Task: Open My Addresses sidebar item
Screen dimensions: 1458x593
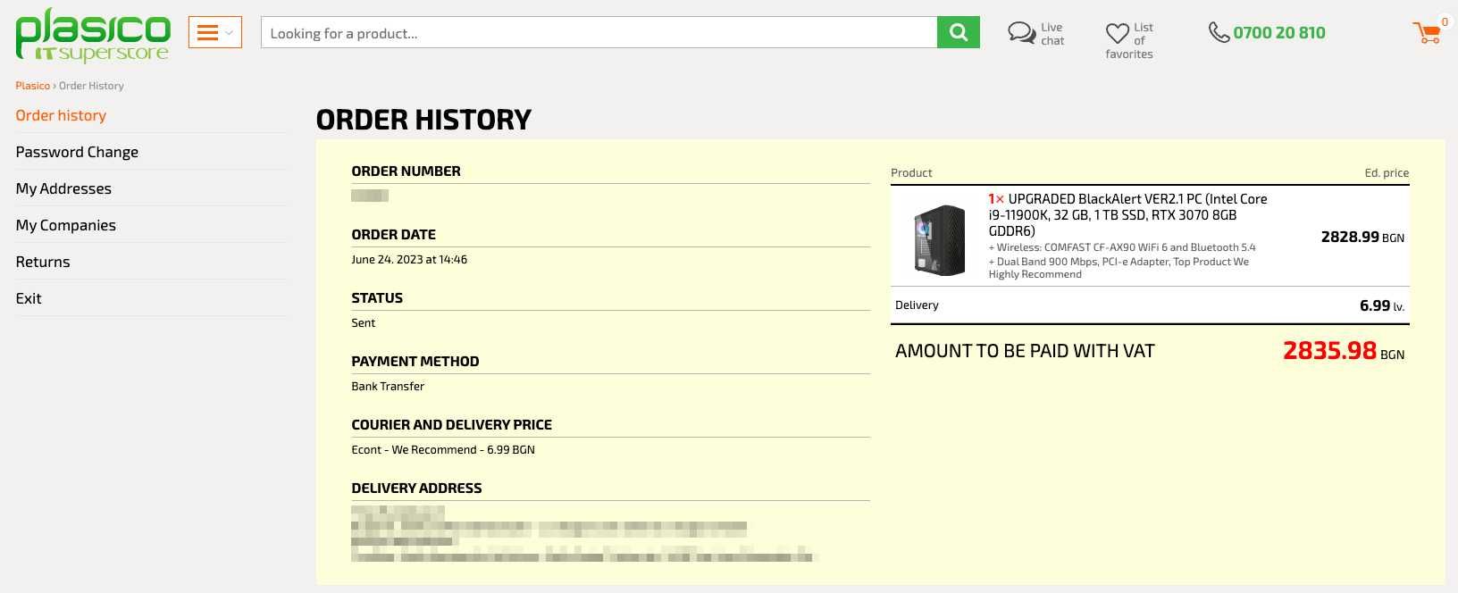Action: coord(63,188)
